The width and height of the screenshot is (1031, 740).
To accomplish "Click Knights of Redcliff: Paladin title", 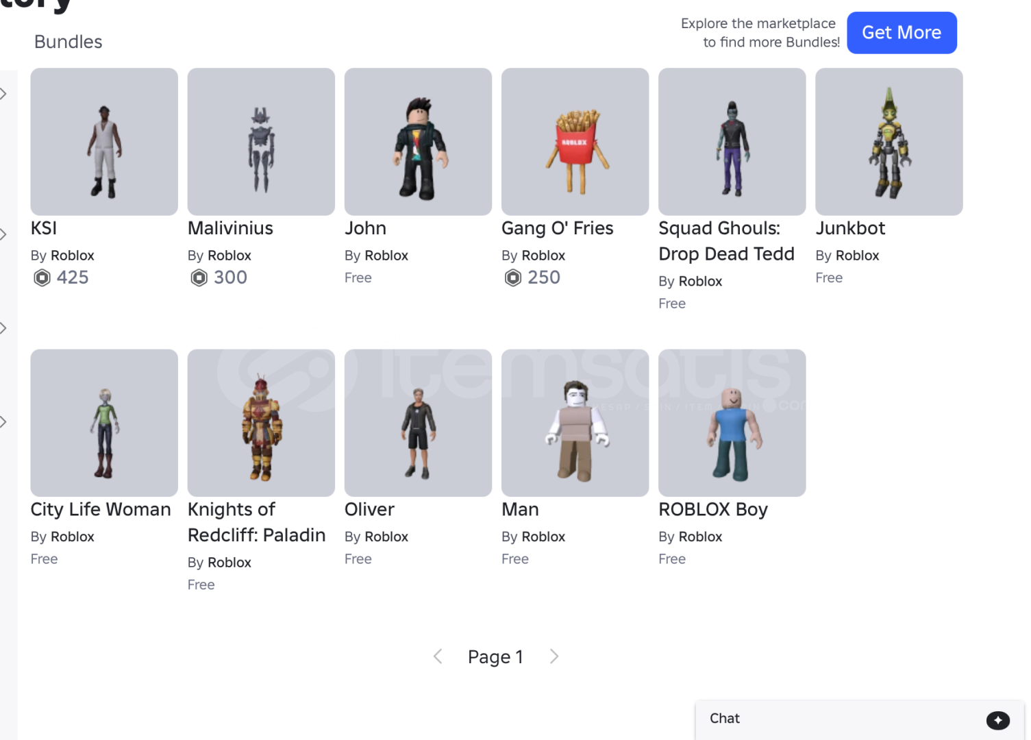I will coord(256,522).
